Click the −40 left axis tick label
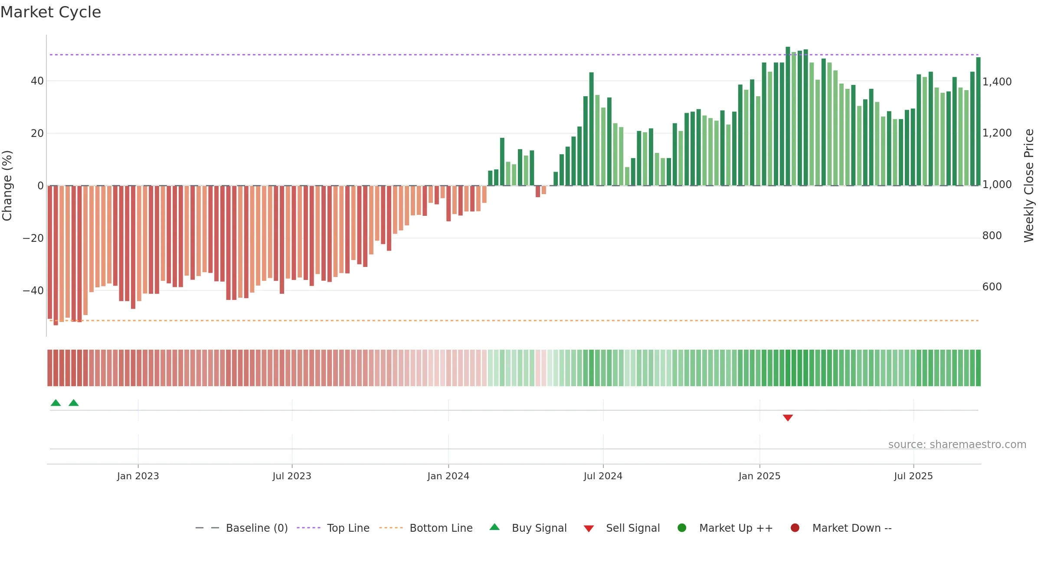Screen dimensions: 1041x585 coord(33,291)
